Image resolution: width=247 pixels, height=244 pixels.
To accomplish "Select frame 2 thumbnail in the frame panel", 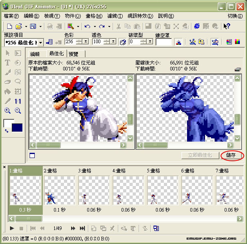I will [60, 190].
